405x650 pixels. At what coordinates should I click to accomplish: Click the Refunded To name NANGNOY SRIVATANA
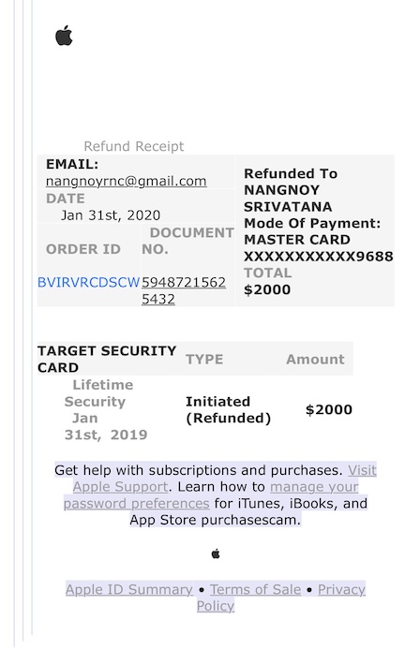pos(288,199)
